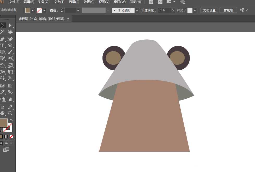
Task: Switch paint mode to Gradient
Action: [x=6, y=137]
